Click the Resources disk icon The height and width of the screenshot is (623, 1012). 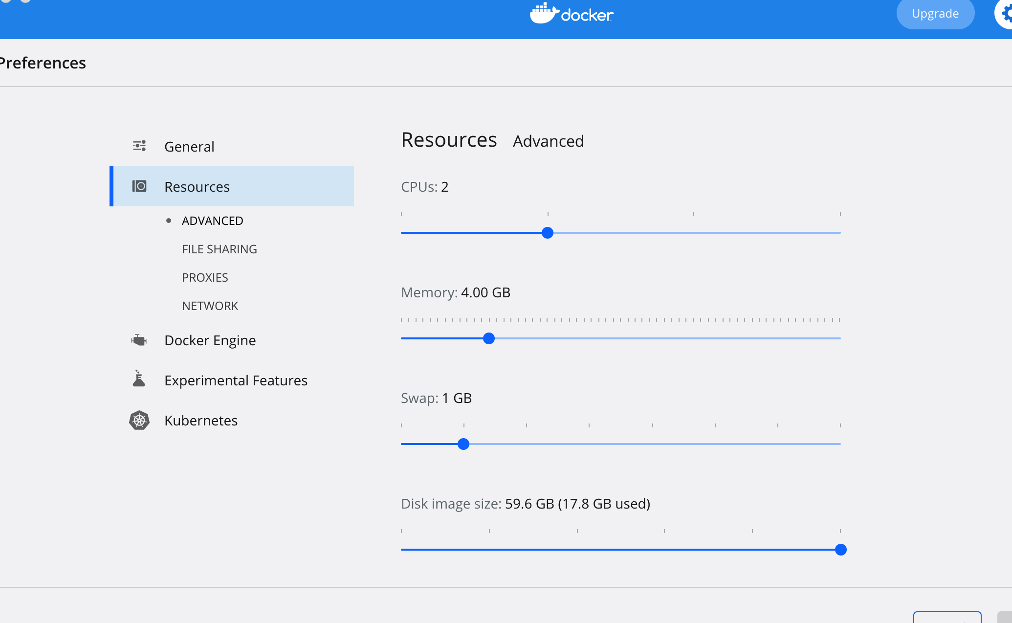(139, 186)
